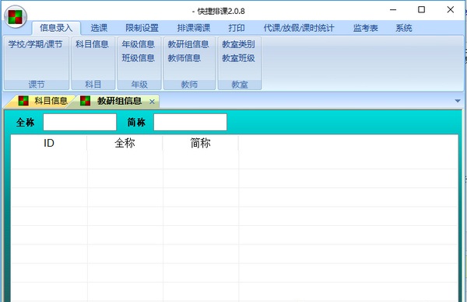Screen dimensions: 467x302
Task: Click the 简称 column header
Action: point(201,143)
